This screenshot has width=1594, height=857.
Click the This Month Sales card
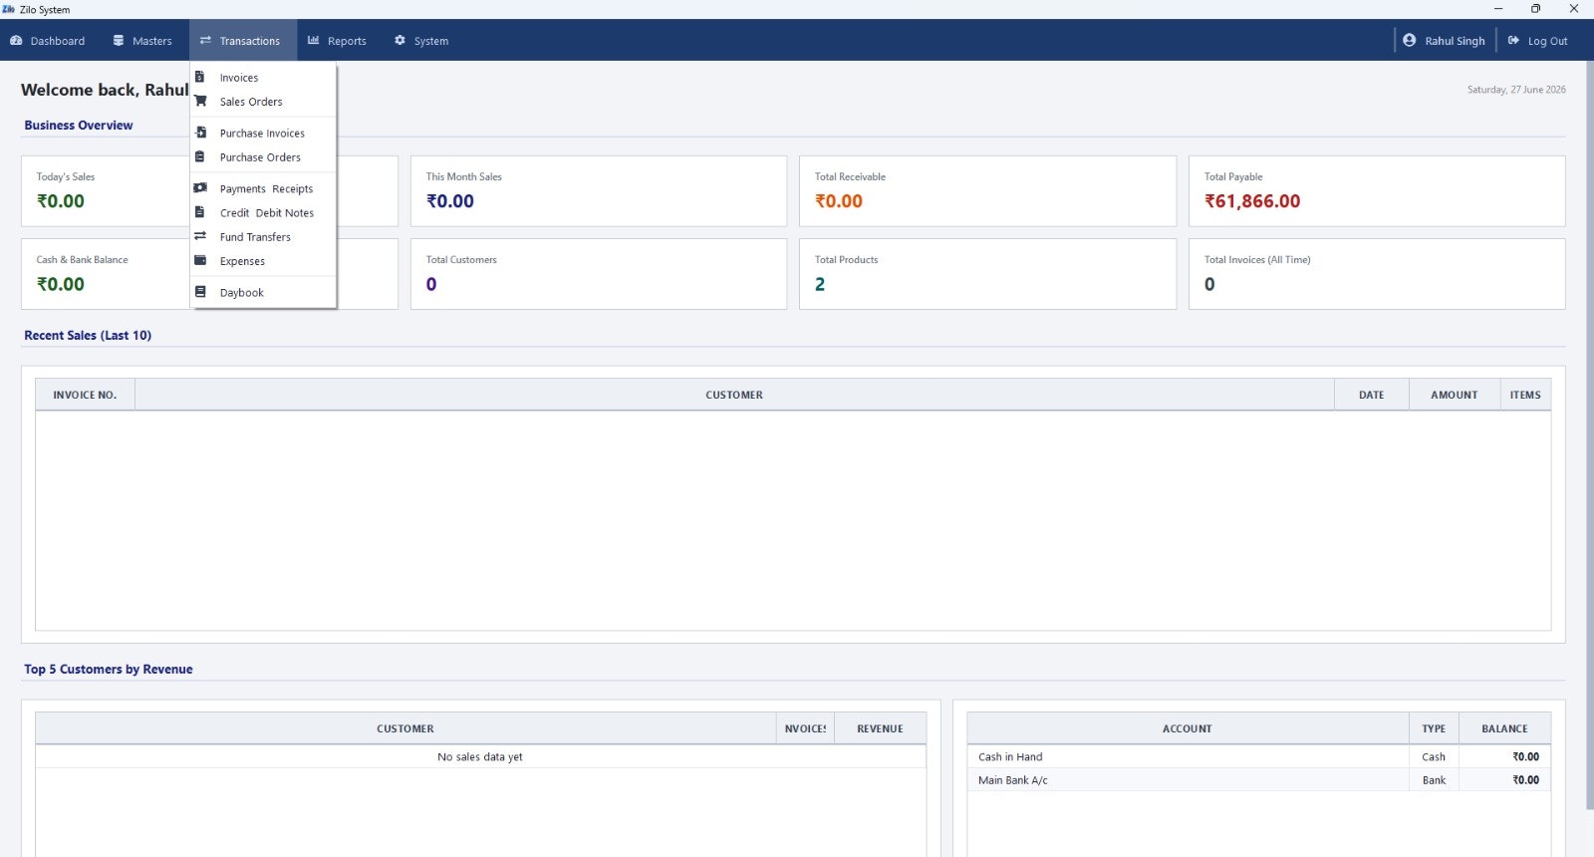pos(598,190)
